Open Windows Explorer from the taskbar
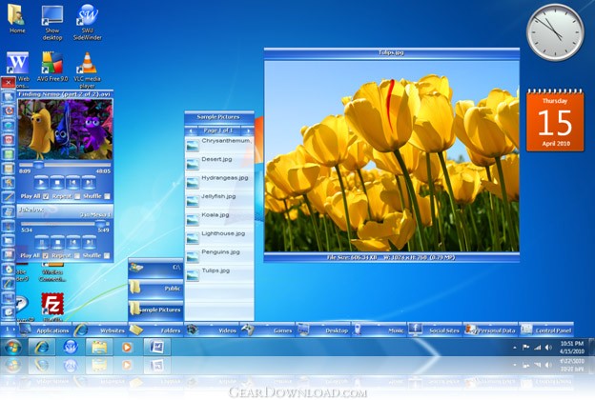 99,347
